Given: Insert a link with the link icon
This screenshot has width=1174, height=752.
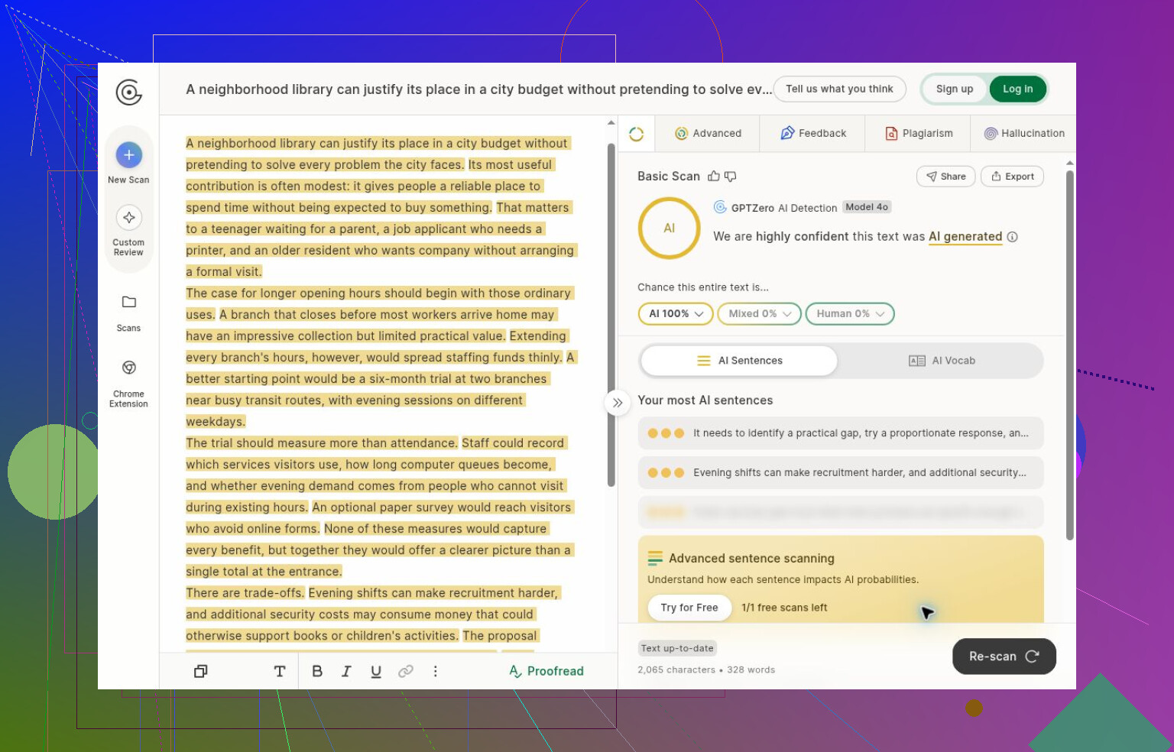Looking at the screenshot, I should pyautogui.click(x=406, y=671).
